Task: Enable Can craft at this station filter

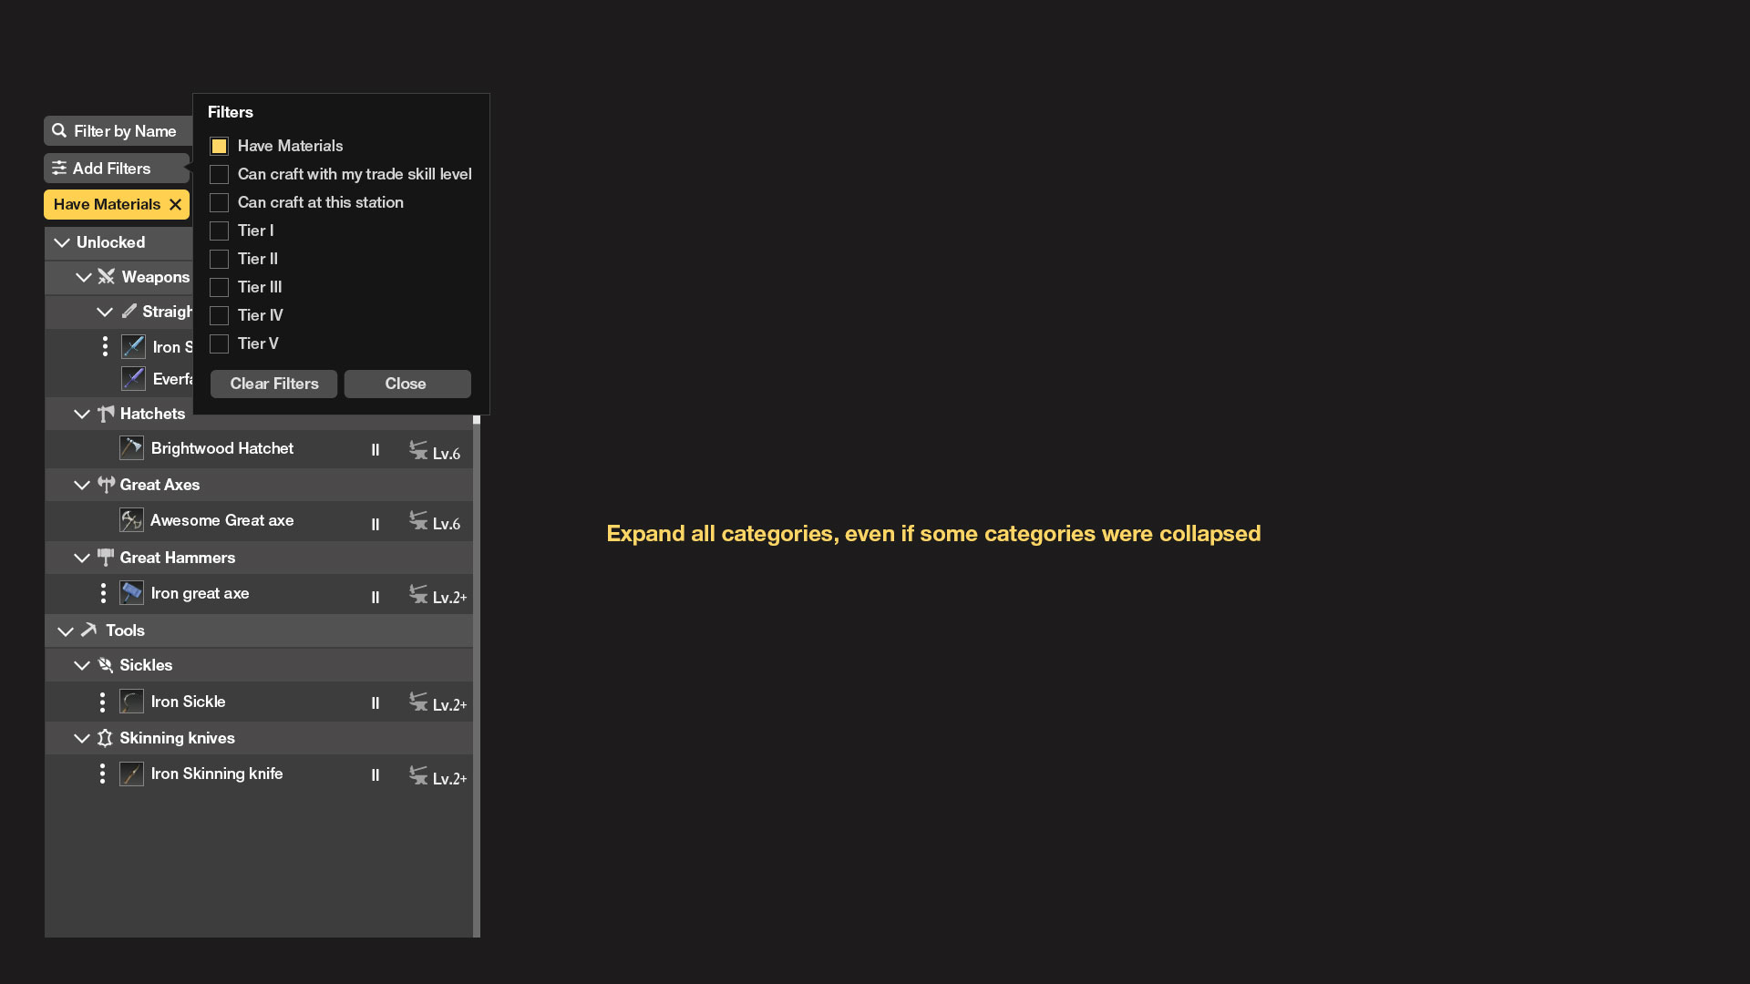Action: [x=219, y=202]
